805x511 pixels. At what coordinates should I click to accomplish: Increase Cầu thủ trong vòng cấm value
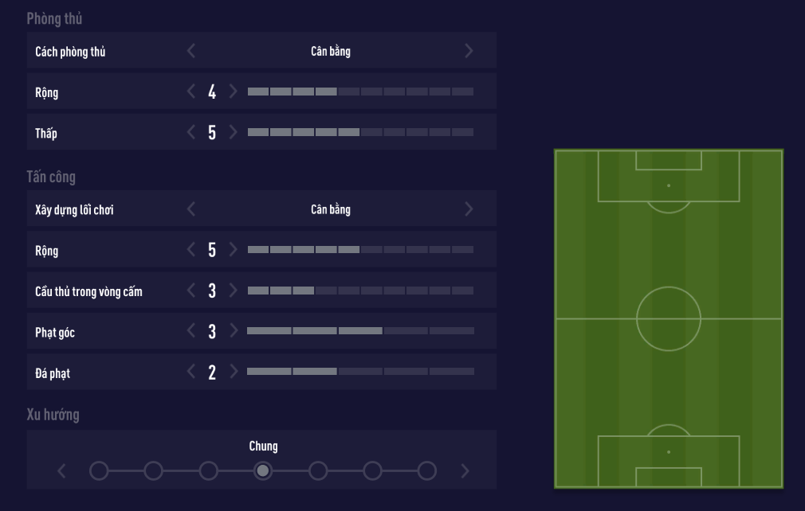233,291
